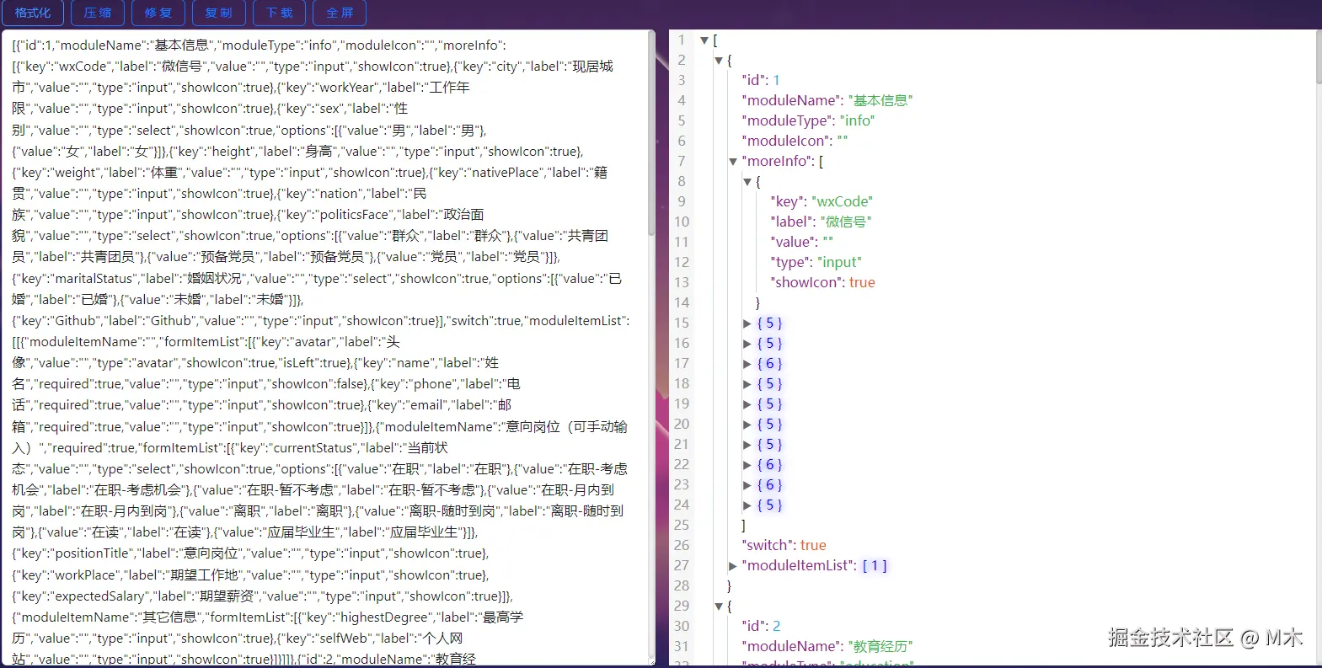Click the true value of "switch"
The height and width of the screenshot is (668, 1322).
(813, 545)
